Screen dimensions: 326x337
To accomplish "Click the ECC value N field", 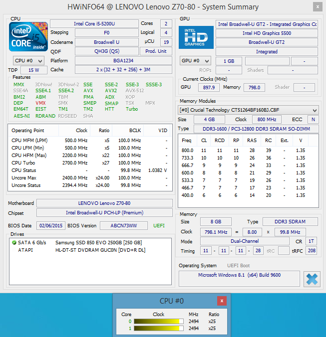I will [x=313, y=120].
